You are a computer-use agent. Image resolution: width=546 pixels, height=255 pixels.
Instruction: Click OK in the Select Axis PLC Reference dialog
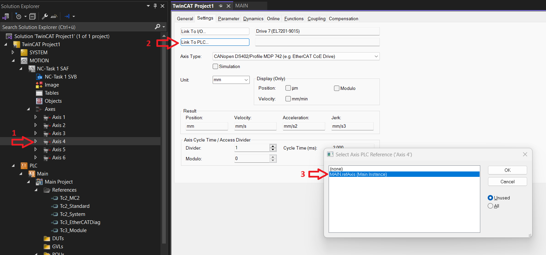(508, 170)
